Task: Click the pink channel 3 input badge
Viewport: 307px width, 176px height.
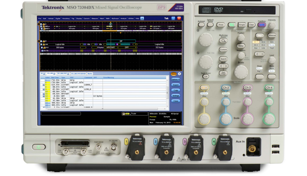Action: click(x=185, y=142)
